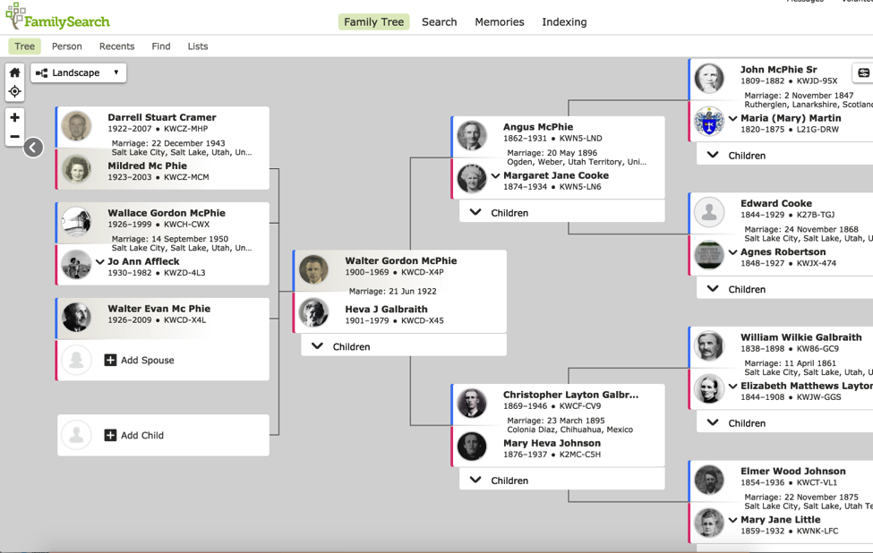This screenshot has width=873, height=553.
Task: Click the home icon in map controls
Action: click(x=14, y=73)
